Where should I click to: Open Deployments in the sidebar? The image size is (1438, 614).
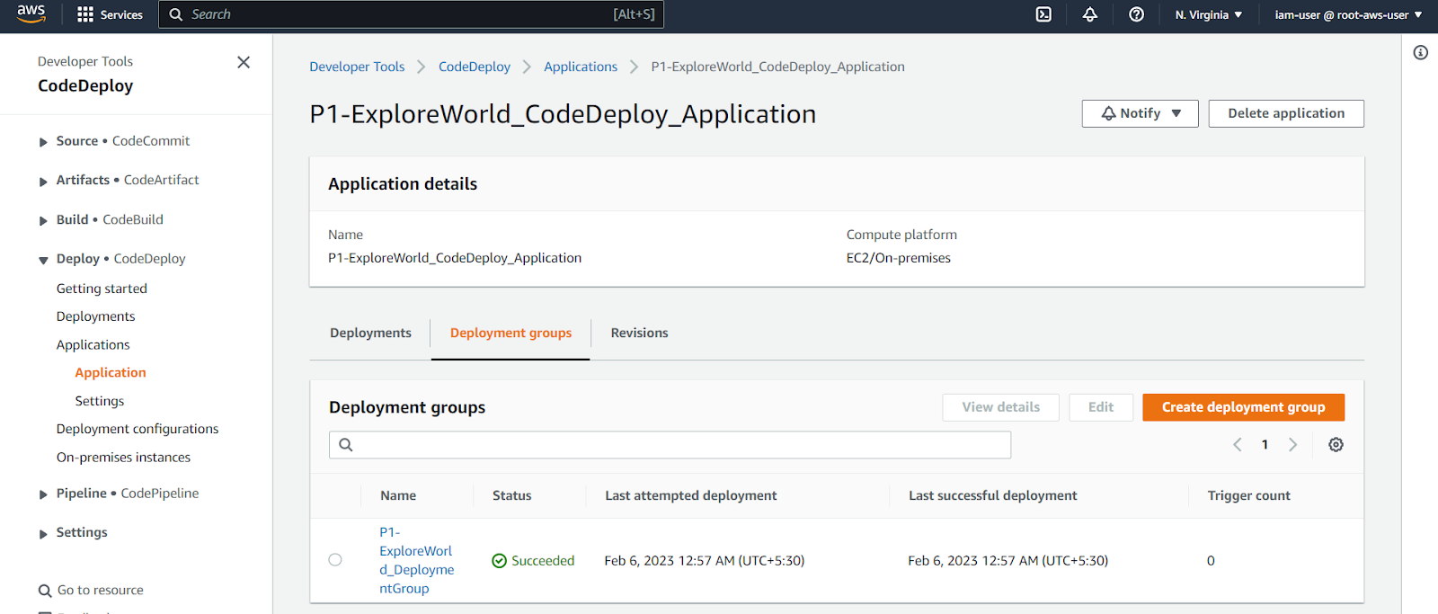[95, 316]
